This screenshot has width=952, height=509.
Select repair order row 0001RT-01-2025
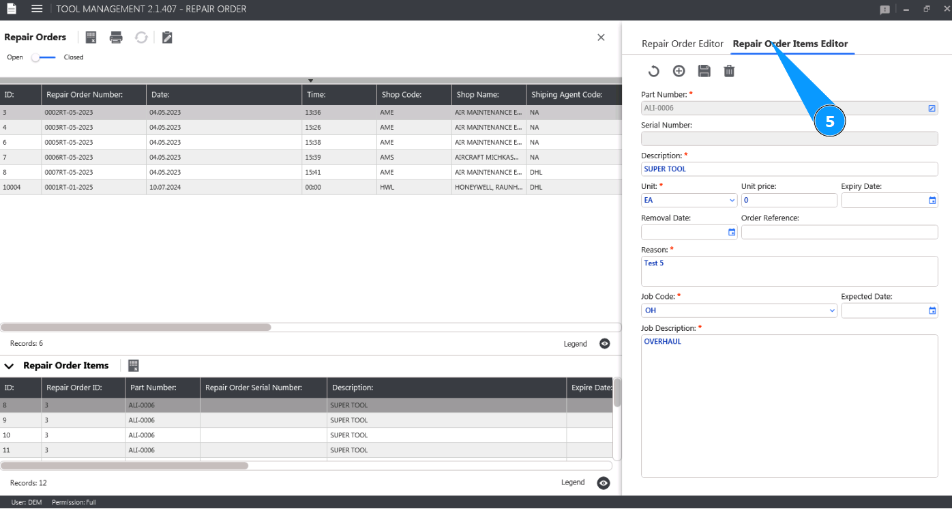click(x=311, y=188)
